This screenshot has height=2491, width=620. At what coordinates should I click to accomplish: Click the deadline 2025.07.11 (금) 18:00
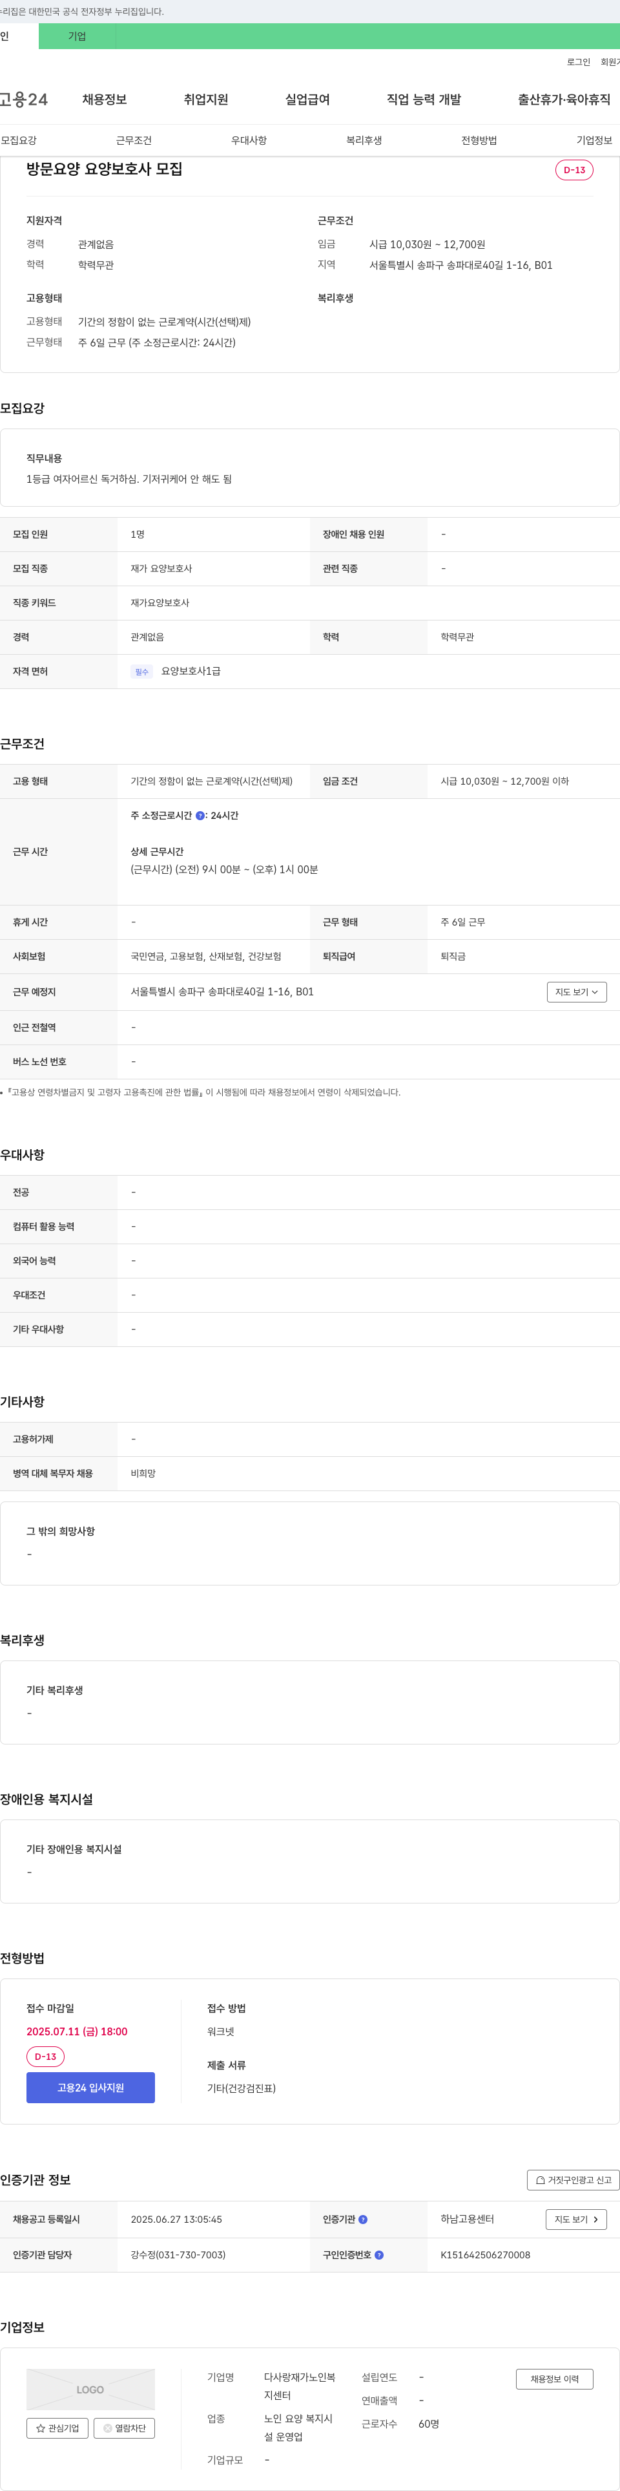point(77,2031)
